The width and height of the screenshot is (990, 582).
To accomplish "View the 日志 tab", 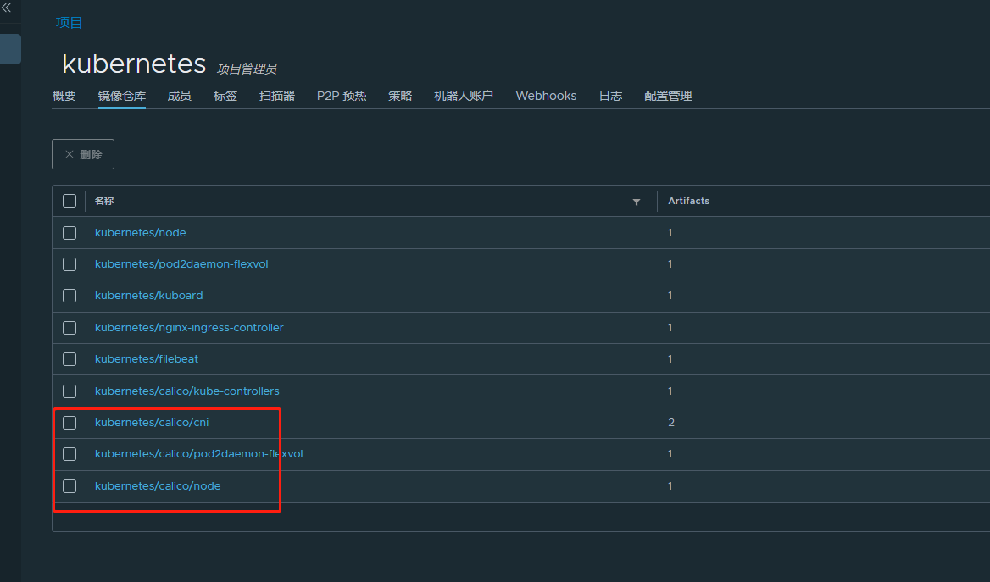I will pyautogui.click(x=610, y=96).
